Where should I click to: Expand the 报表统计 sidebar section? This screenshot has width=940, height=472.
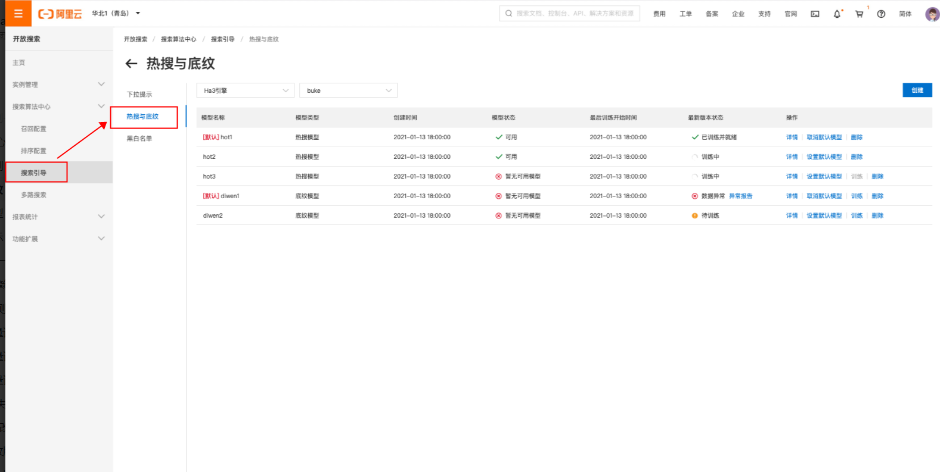point(101,217)
